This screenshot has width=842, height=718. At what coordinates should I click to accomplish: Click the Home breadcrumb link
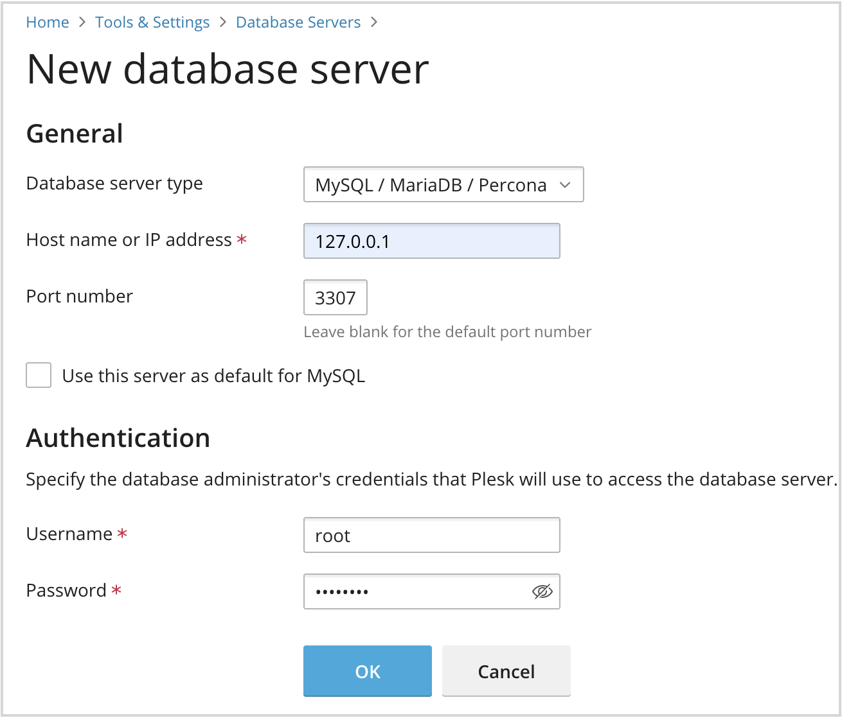tap(47, 22)
